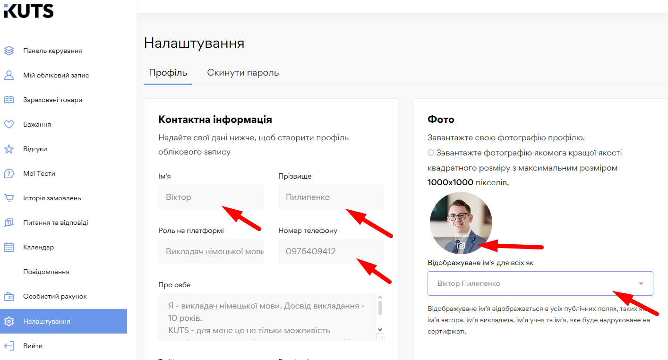Select the Календар icon in the sidebar
The image size is (668, 360).
(9, 247)
